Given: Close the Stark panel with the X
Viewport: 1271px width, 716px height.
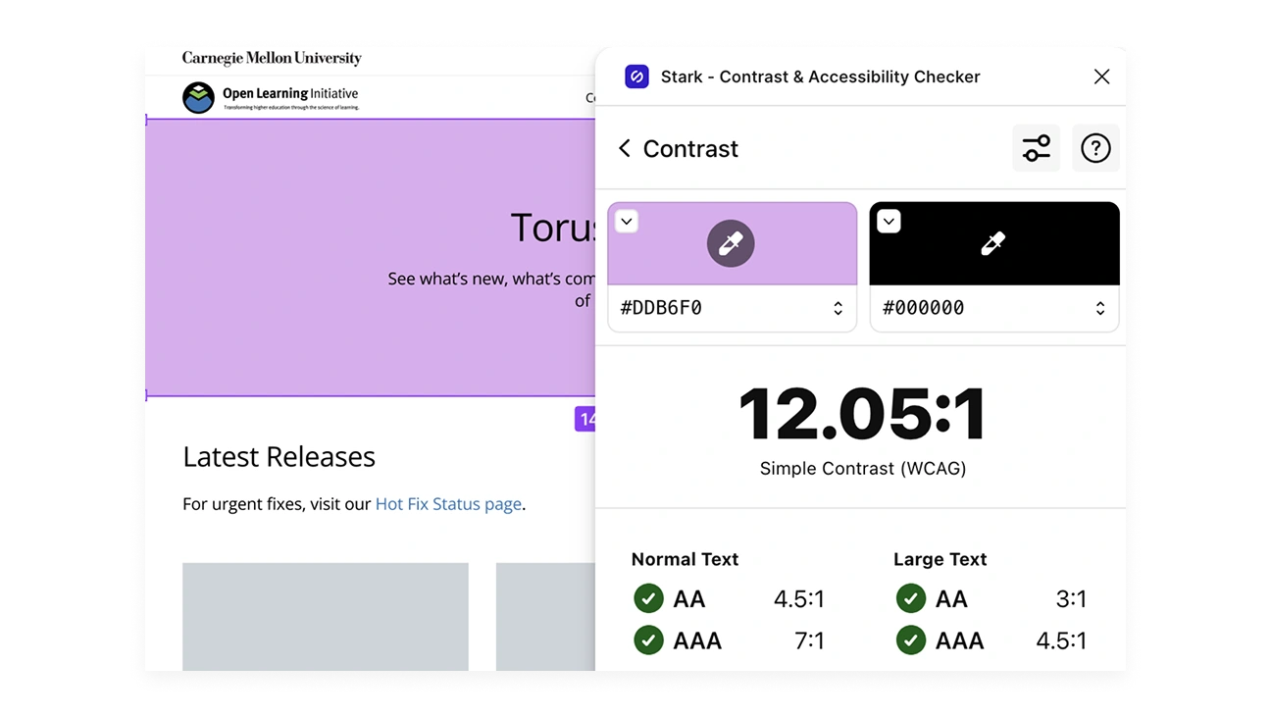Looking at the screenshot, I should tap(1101, 77).
